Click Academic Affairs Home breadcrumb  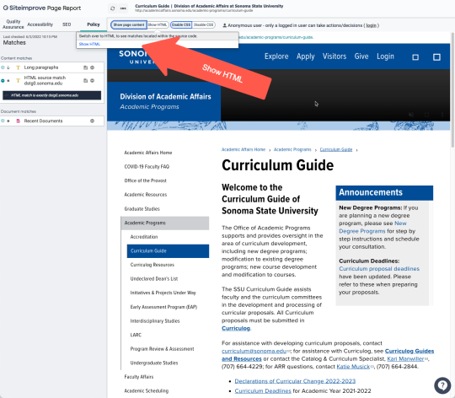click(x=244, y=149)
